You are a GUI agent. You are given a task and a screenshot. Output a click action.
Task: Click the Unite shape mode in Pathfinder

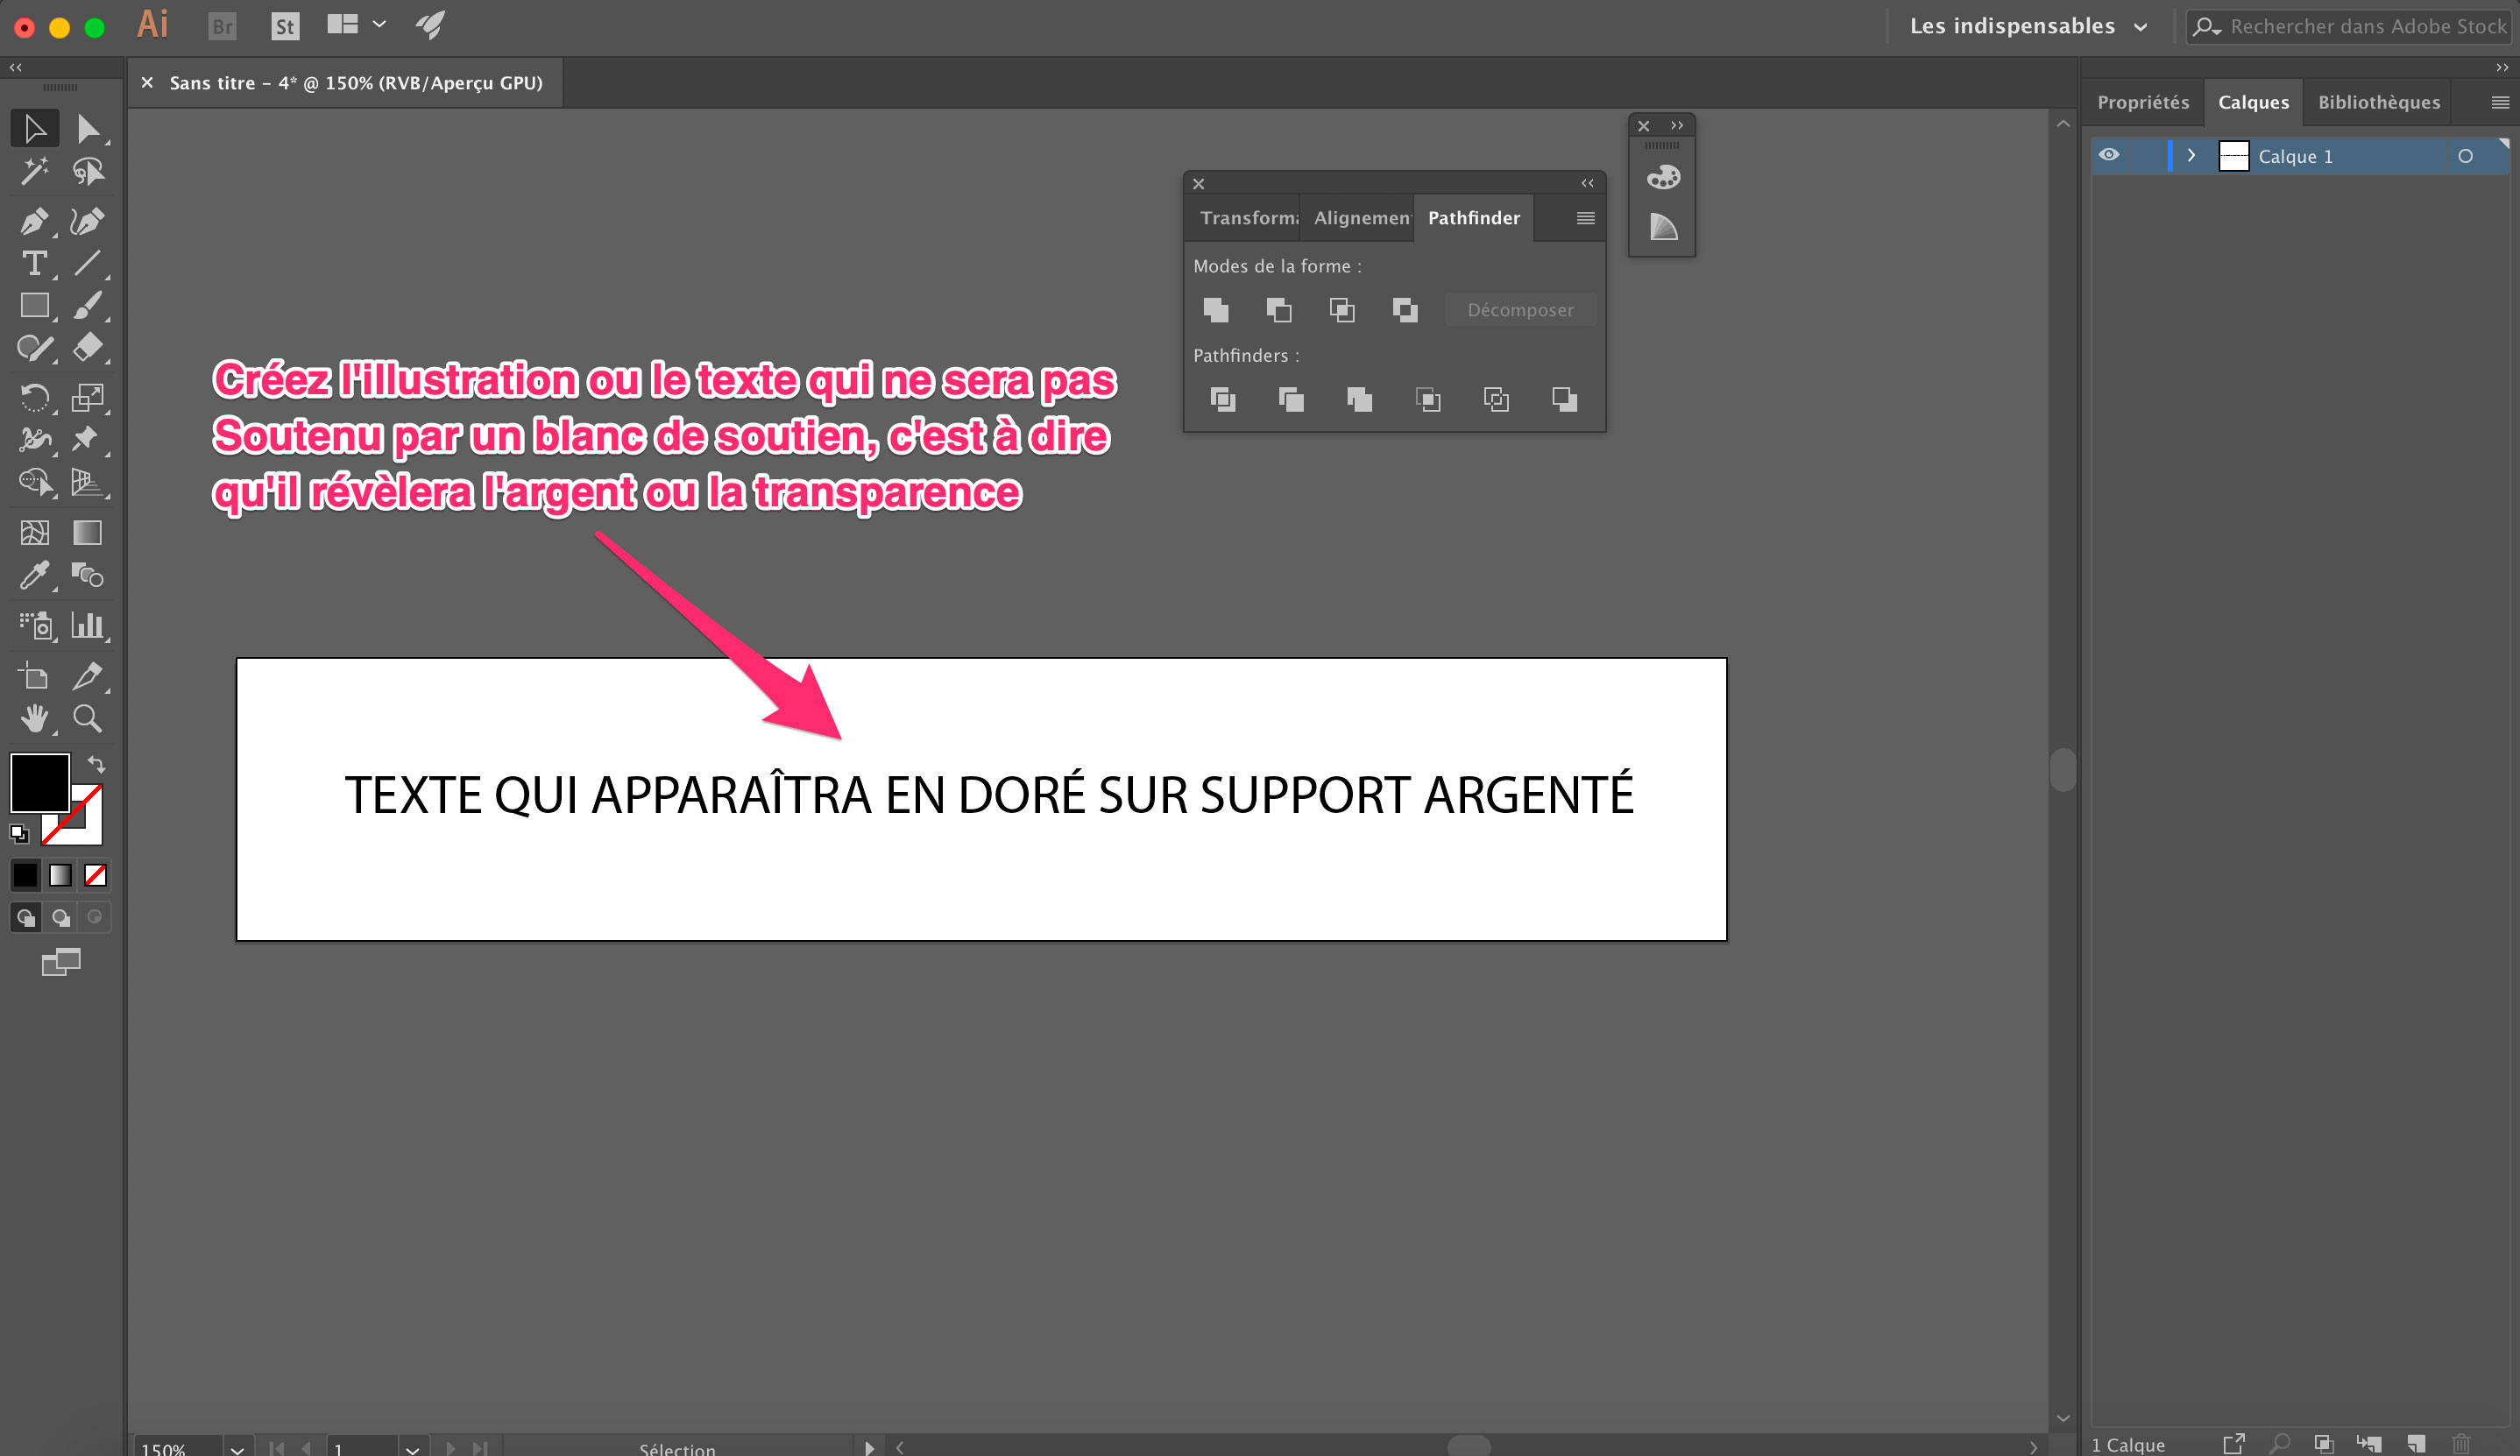1216,310
